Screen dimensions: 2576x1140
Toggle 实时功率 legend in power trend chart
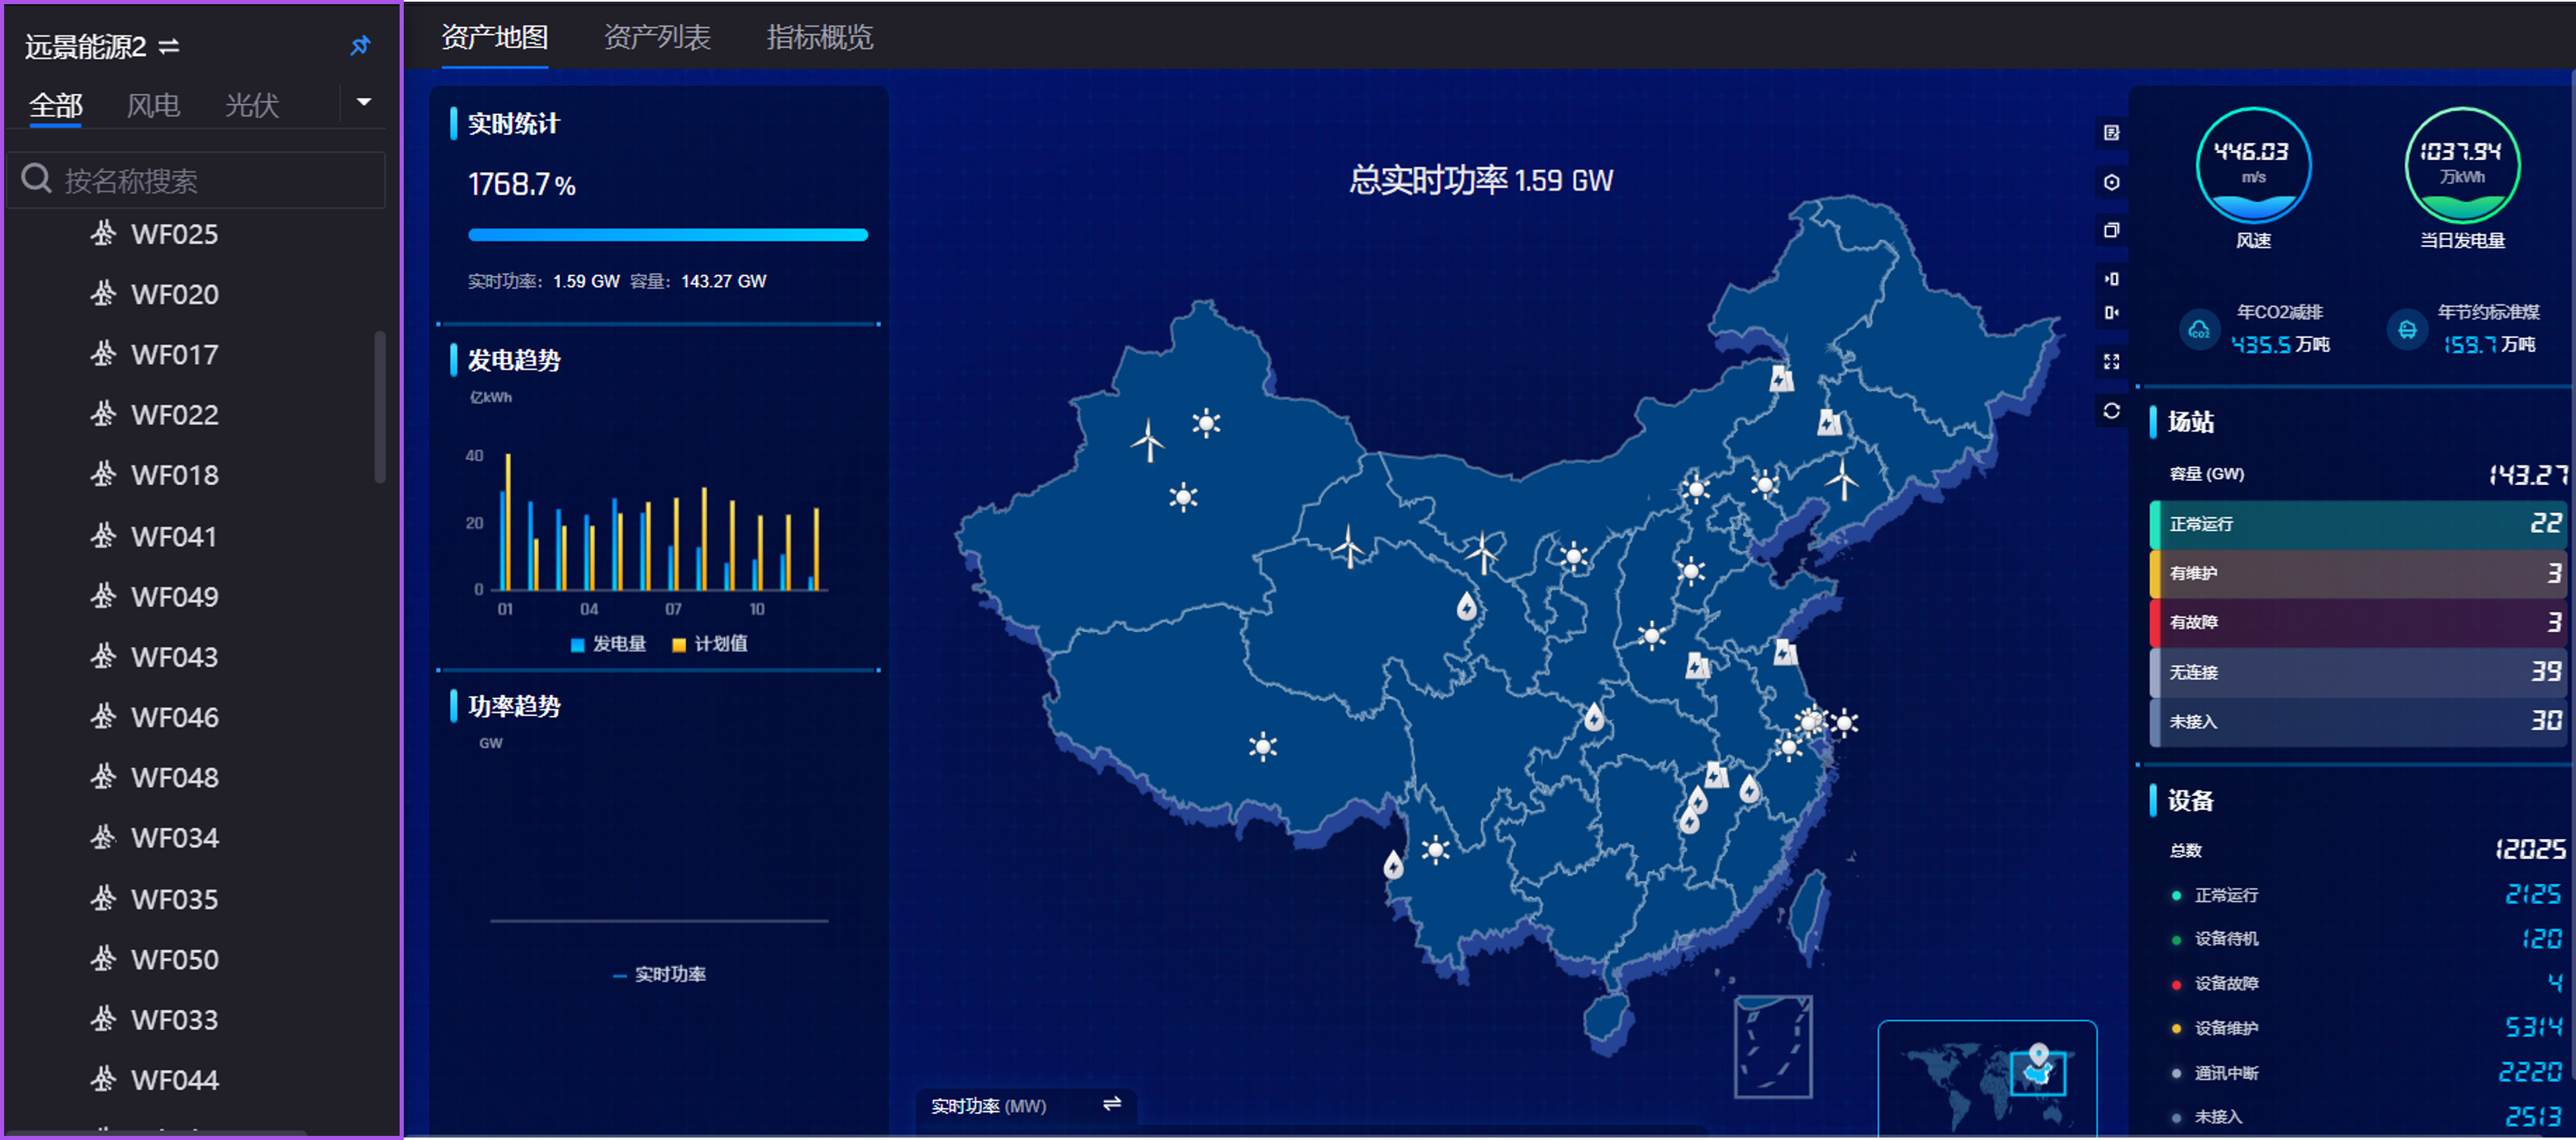(660, 974)
